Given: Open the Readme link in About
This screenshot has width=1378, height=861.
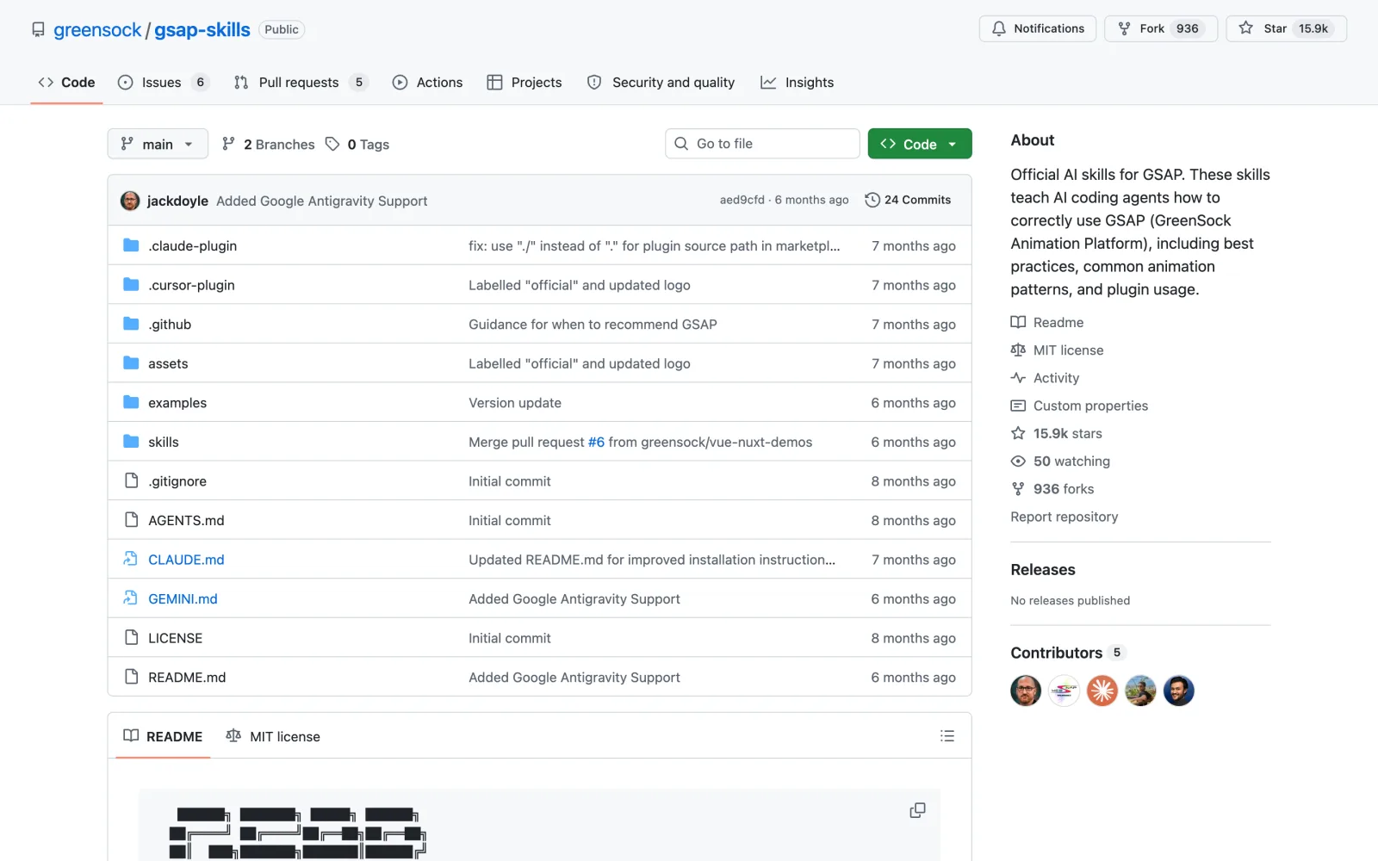Looking at the screenshot, I should [x=1047, y=322].
